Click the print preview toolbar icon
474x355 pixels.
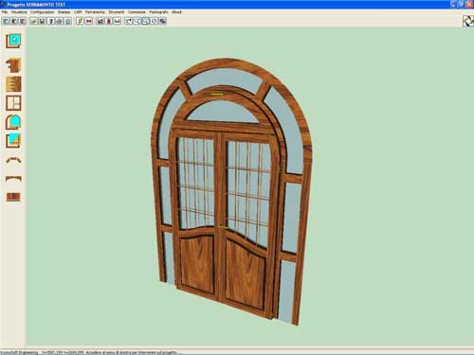point(67,21)
